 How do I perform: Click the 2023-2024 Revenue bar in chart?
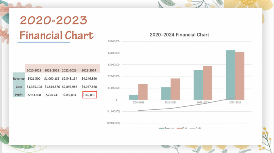(230, 76)
